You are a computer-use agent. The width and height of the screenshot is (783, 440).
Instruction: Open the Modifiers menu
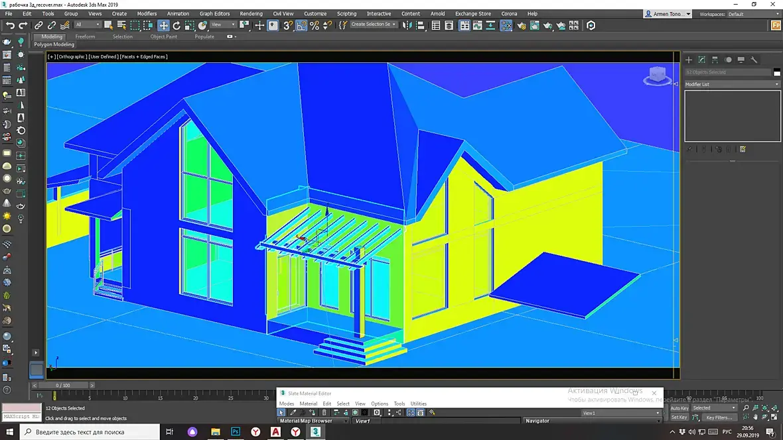click(x=147, y=13)
